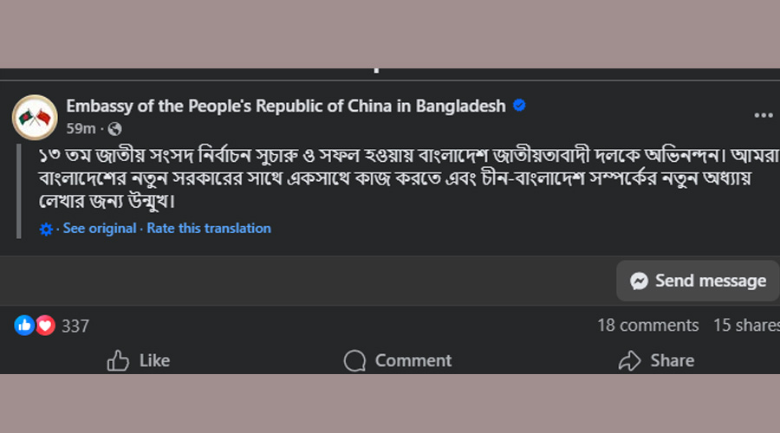This screenshot has height=433, width=780.
Task: Click the blue verified badge
Action: [519, 106]
